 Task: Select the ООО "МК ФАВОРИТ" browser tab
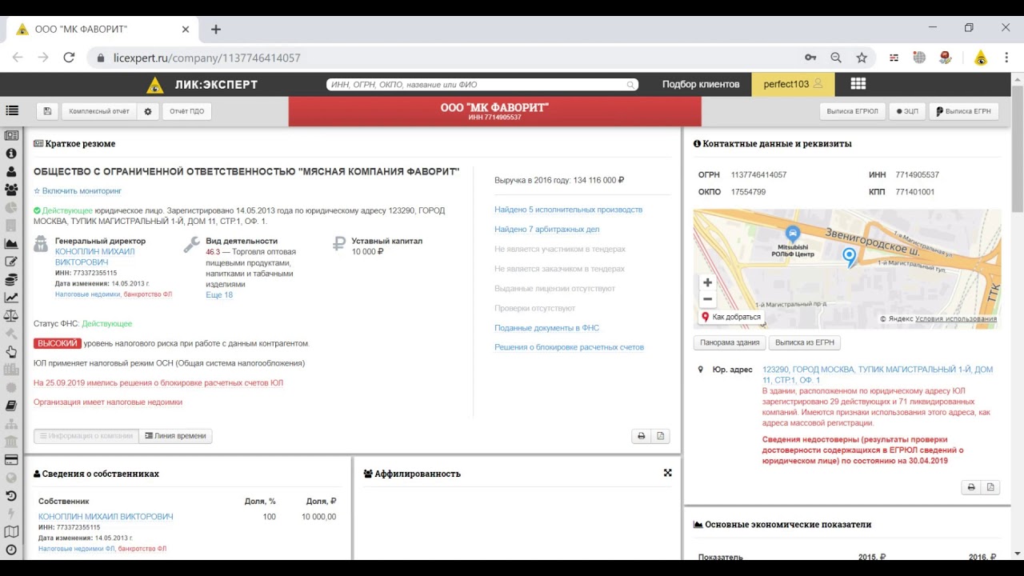click(102, 29)
